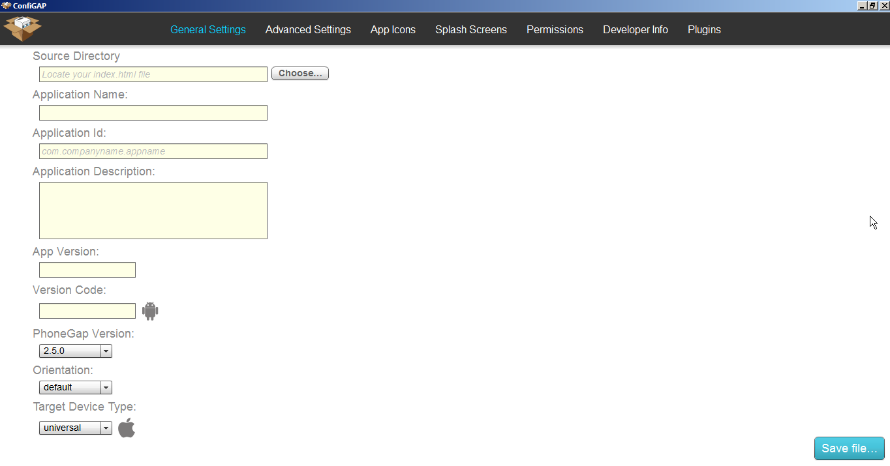Go to the App Icons tab

point(393,29)
